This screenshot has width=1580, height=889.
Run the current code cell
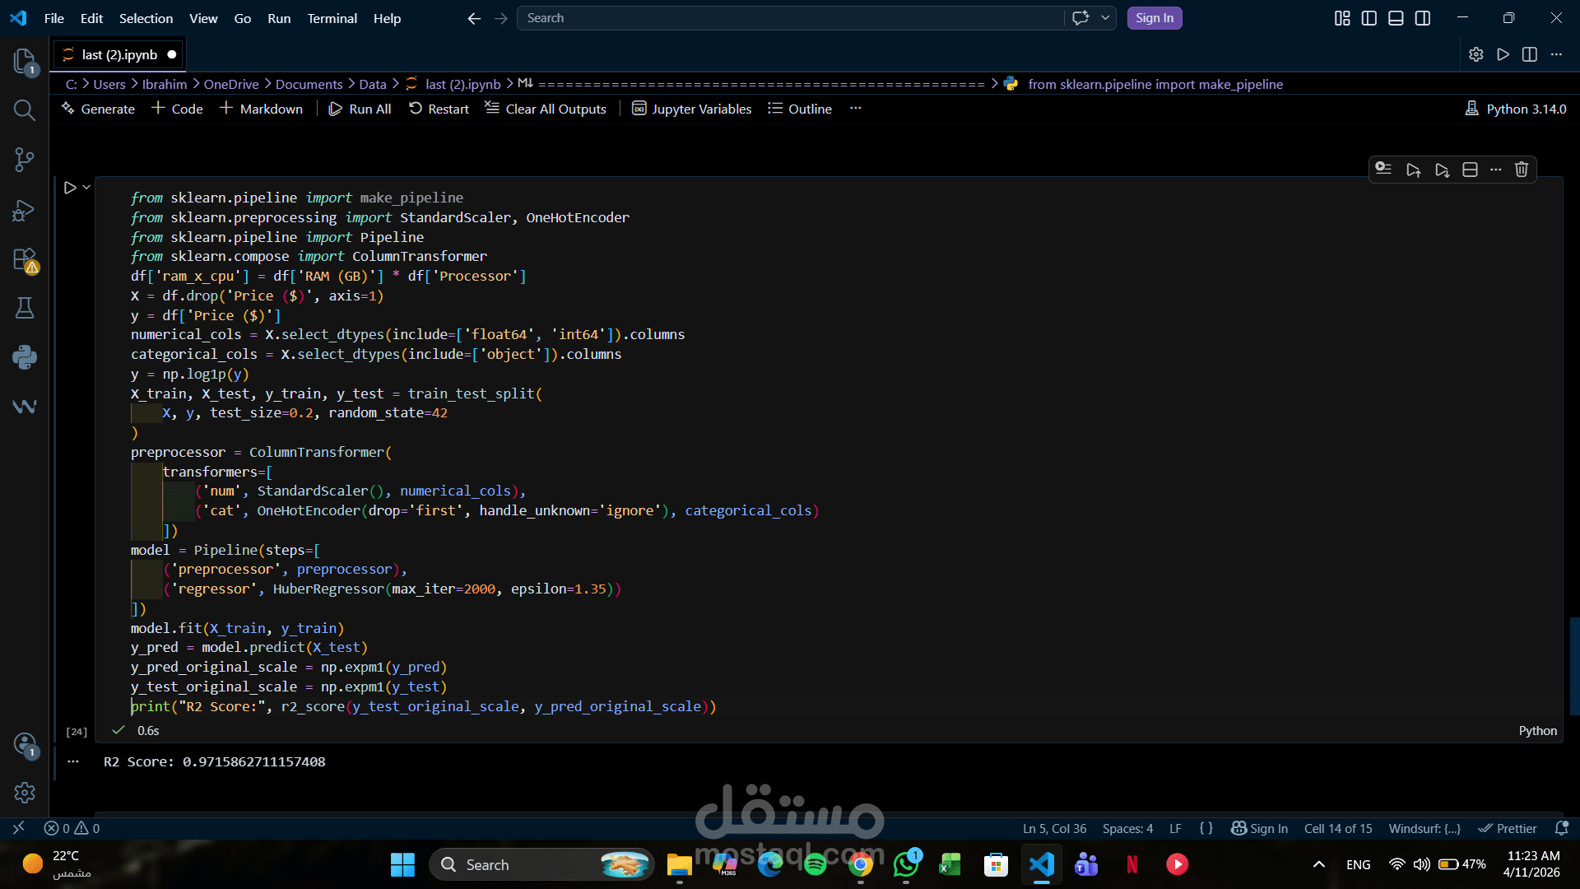pos(70,188)
